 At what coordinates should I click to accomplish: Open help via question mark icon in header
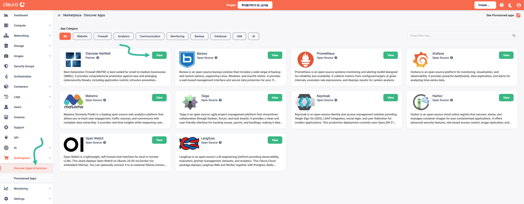tap(502, 5)
